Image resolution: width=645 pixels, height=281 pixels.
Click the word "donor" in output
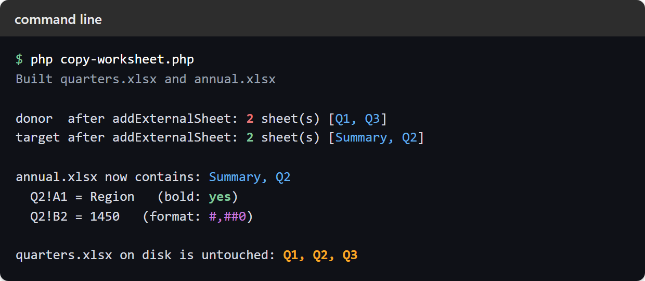34,119
